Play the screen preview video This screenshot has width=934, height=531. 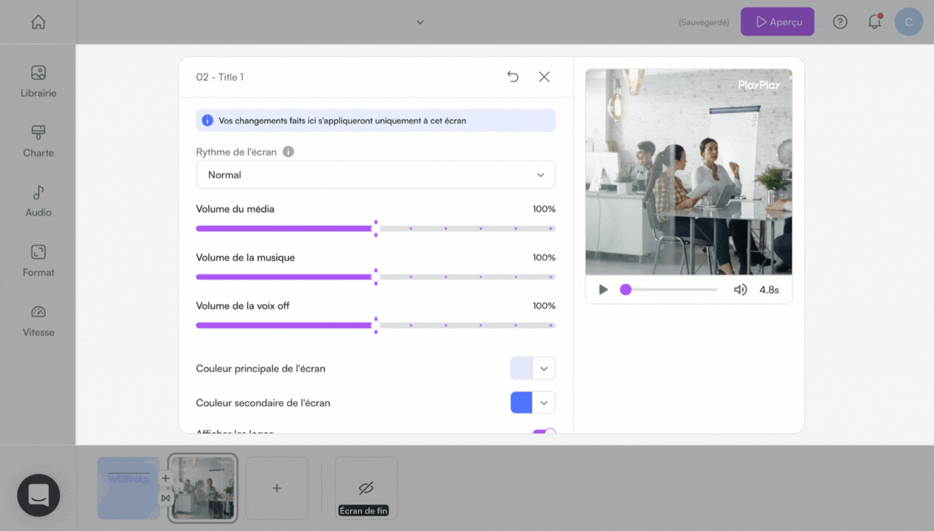603,290
